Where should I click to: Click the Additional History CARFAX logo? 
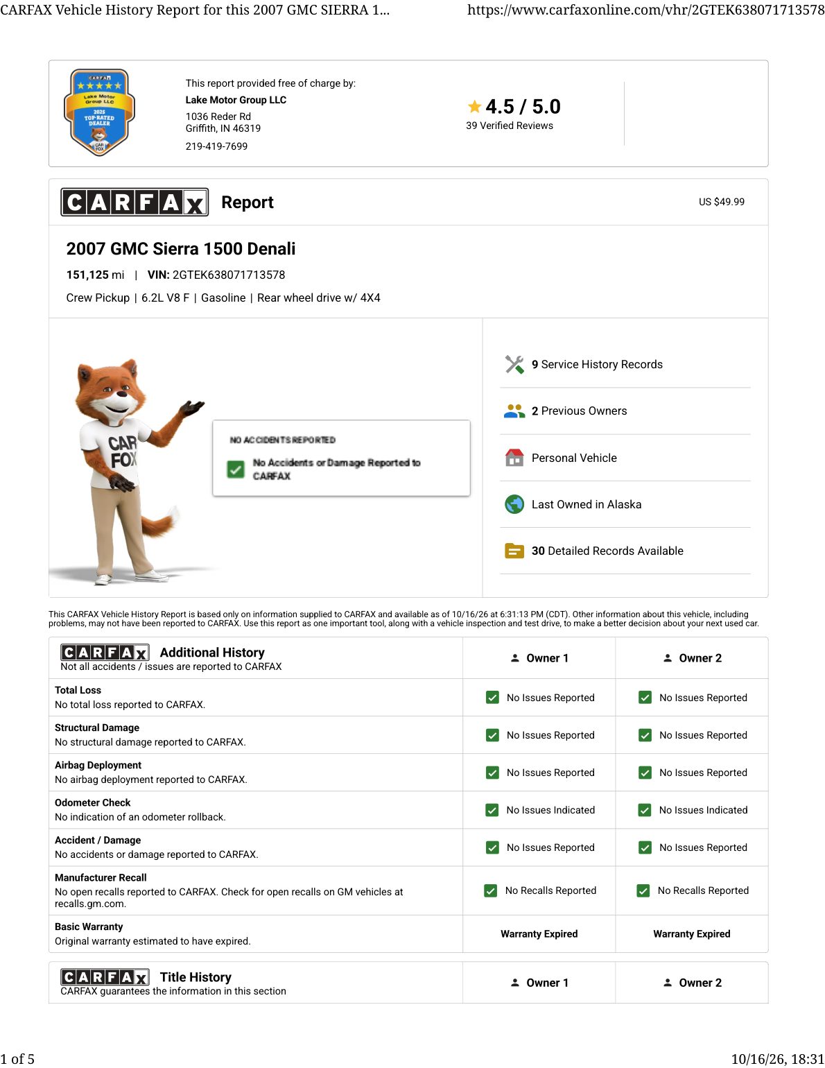[105, 653]
